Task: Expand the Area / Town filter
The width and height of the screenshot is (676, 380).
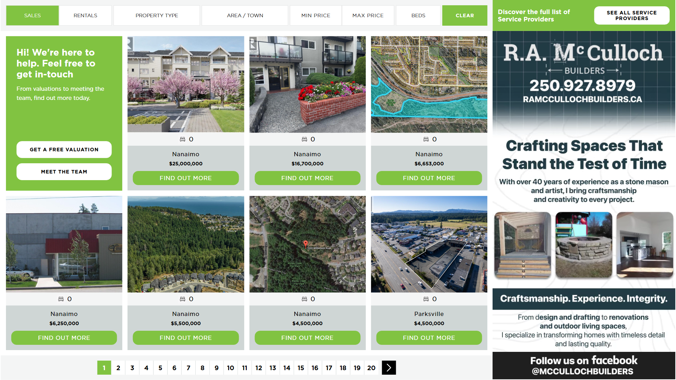Action: [245, 15]
